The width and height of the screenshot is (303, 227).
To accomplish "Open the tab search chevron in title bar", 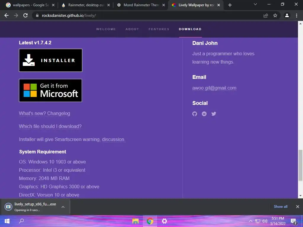I will click(255, 4).
